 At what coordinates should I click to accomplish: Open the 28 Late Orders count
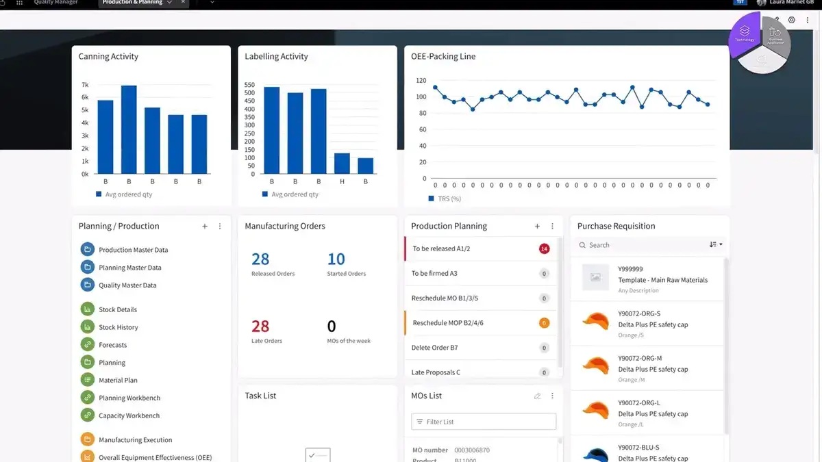click(260, 326)
